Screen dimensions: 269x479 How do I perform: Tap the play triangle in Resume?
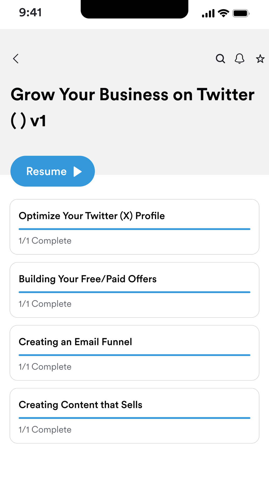click(x=77, y=171)
